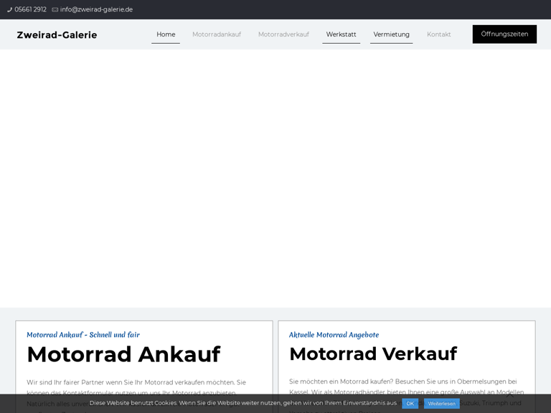
Task: Click the Motorrad Ankauf heading
Action: click(123, 354)
